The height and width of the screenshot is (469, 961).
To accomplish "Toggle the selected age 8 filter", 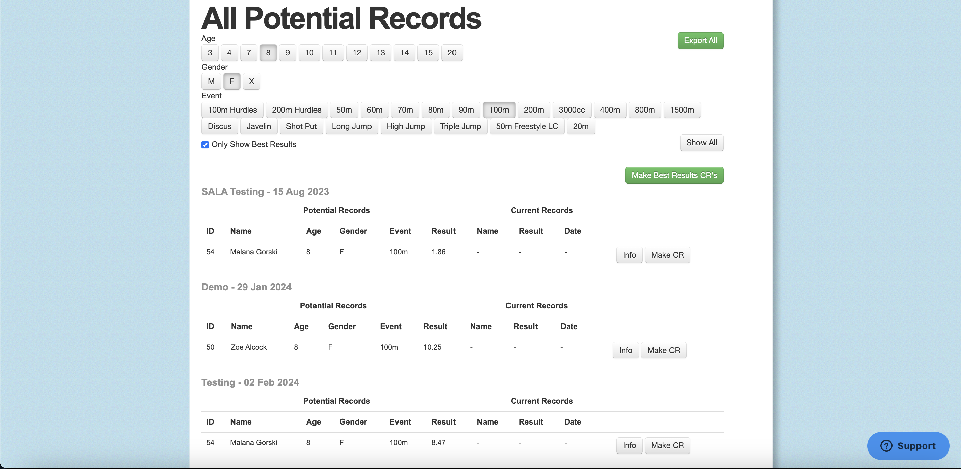I will [268, 53].
